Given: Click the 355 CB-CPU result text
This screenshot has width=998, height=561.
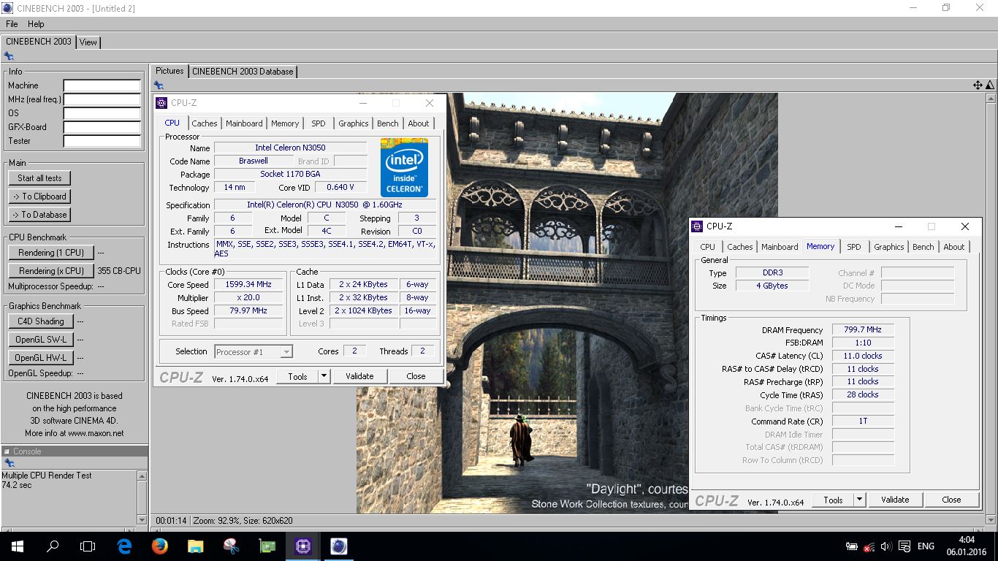Looking at the screenshot, I should (x=119, y=271).
